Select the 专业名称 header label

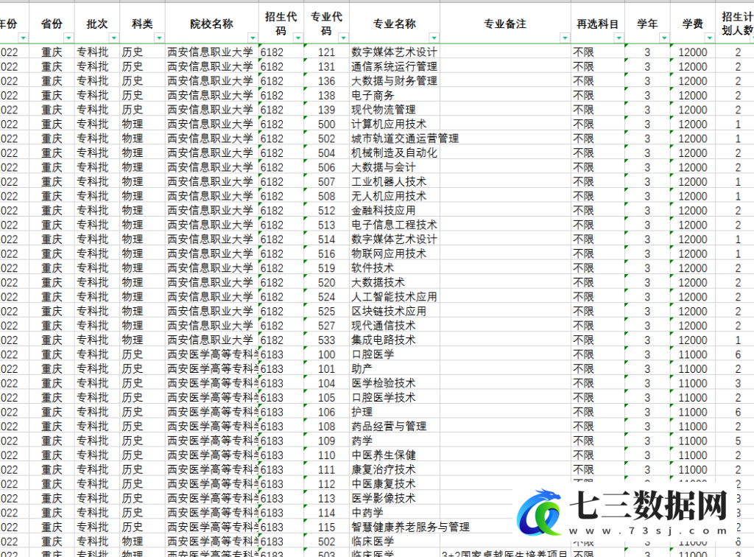395,24
